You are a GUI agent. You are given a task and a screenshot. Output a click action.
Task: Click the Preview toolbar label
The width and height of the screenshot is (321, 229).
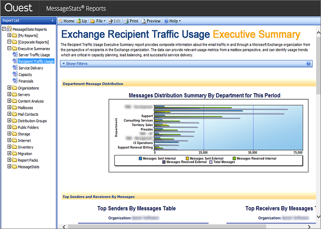(154, 21)
